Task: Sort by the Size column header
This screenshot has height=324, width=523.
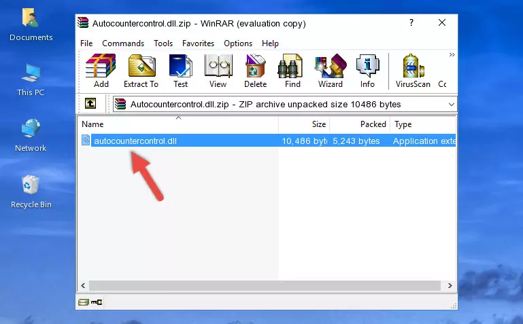Action: (304, 124)
